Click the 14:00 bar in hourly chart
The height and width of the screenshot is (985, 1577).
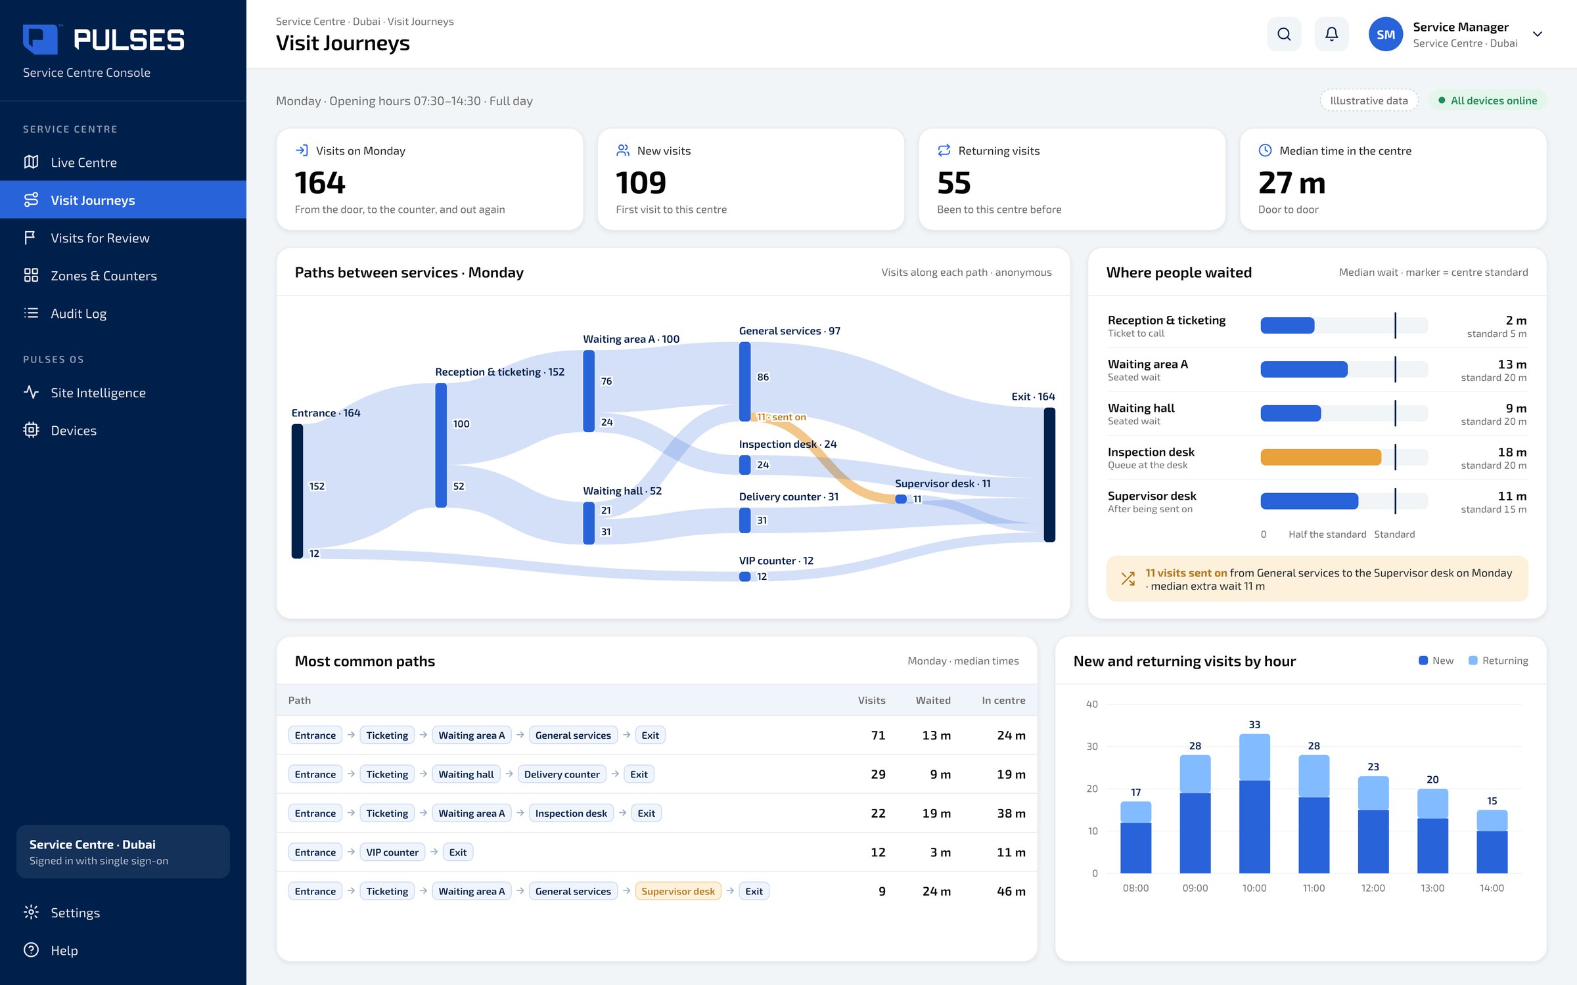[x=1492, y=841]
